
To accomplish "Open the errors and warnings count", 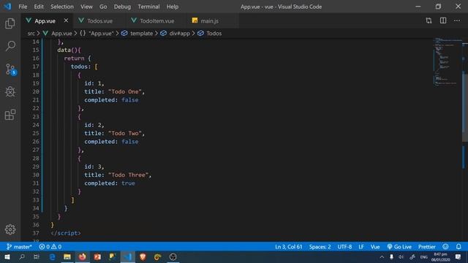I will (x=50, y=247).
